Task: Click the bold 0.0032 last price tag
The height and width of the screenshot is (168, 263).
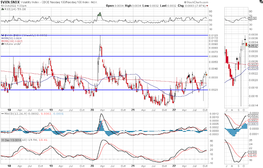Action: pos(253,46)
